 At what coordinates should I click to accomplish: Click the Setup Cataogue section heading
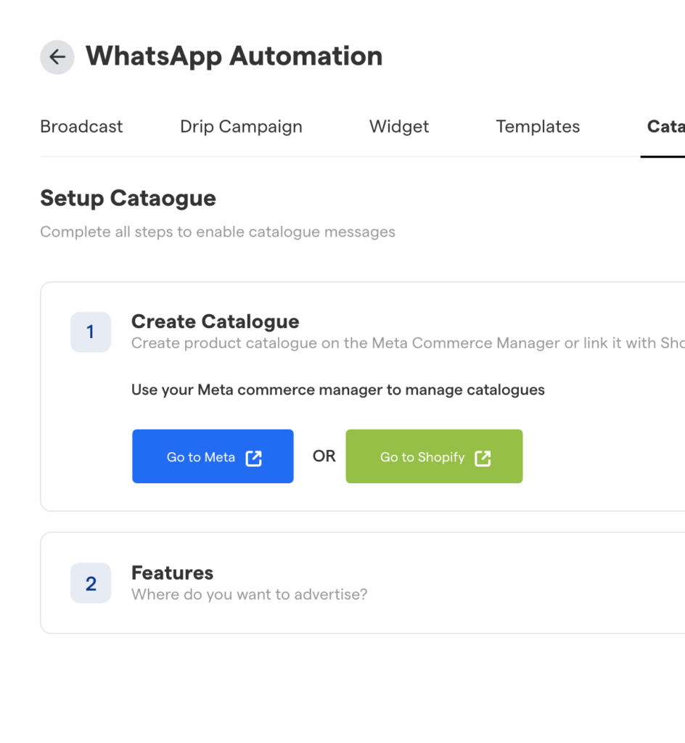[128, 198]
